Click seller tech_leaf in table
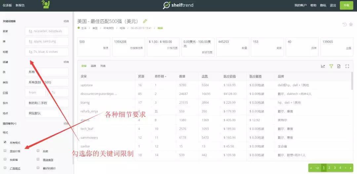Viewport: 357px width, 174px height. coord(87,129)
